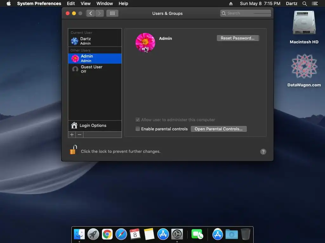Remove user with minus button

click(x=79, y=135)
